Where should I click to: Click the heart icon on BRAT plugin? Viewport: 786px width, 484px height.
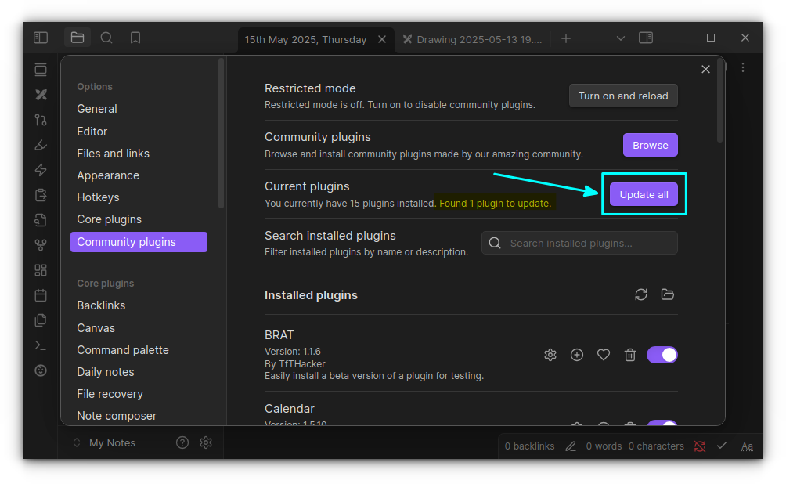coord(604,355)
